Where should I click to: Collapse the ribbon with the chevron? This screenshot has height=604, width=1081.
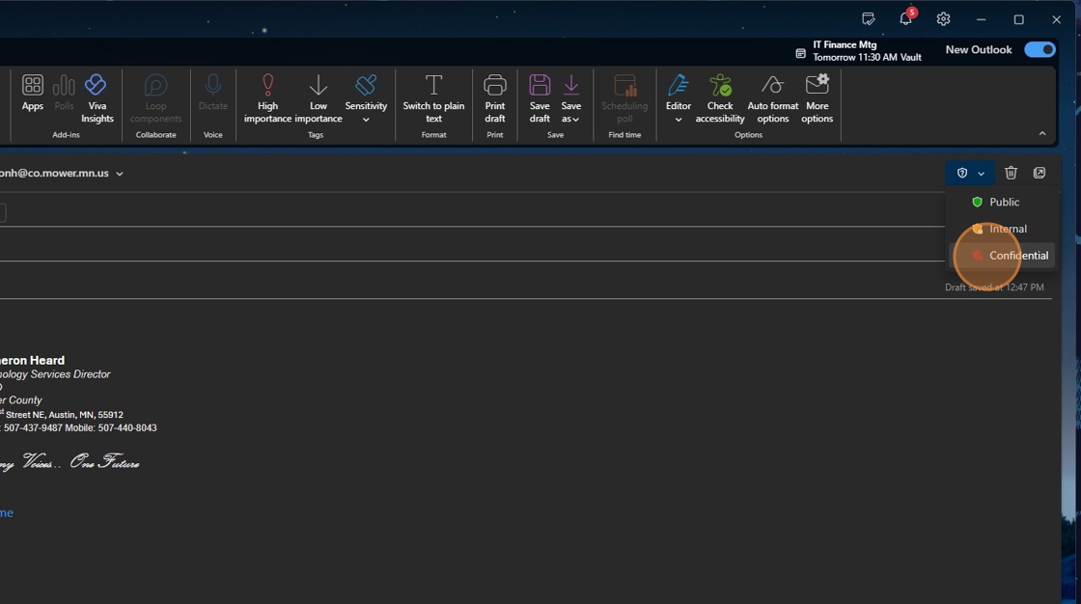point(1042,134)
